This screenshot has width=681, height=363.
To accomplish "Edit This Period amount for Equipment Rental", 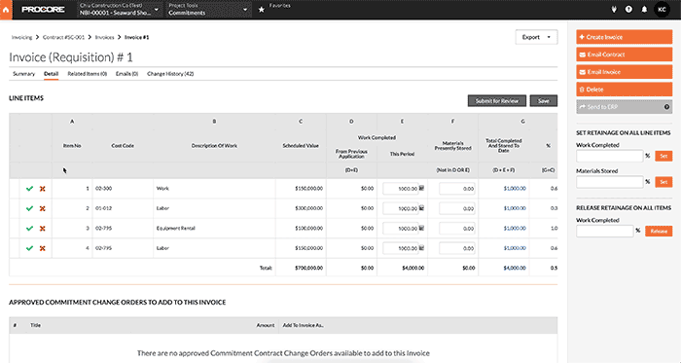I will tap(401, 229).
